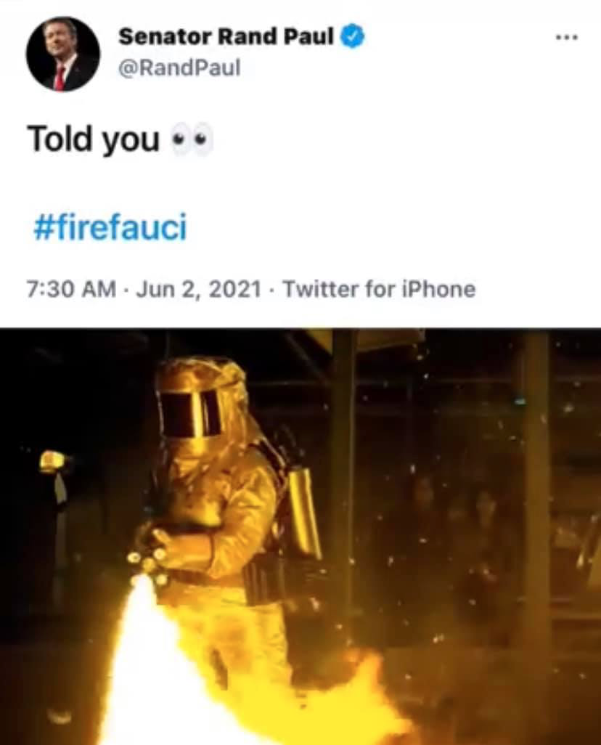Click the 'Senator Rand Paul' display name

point(226,36)
